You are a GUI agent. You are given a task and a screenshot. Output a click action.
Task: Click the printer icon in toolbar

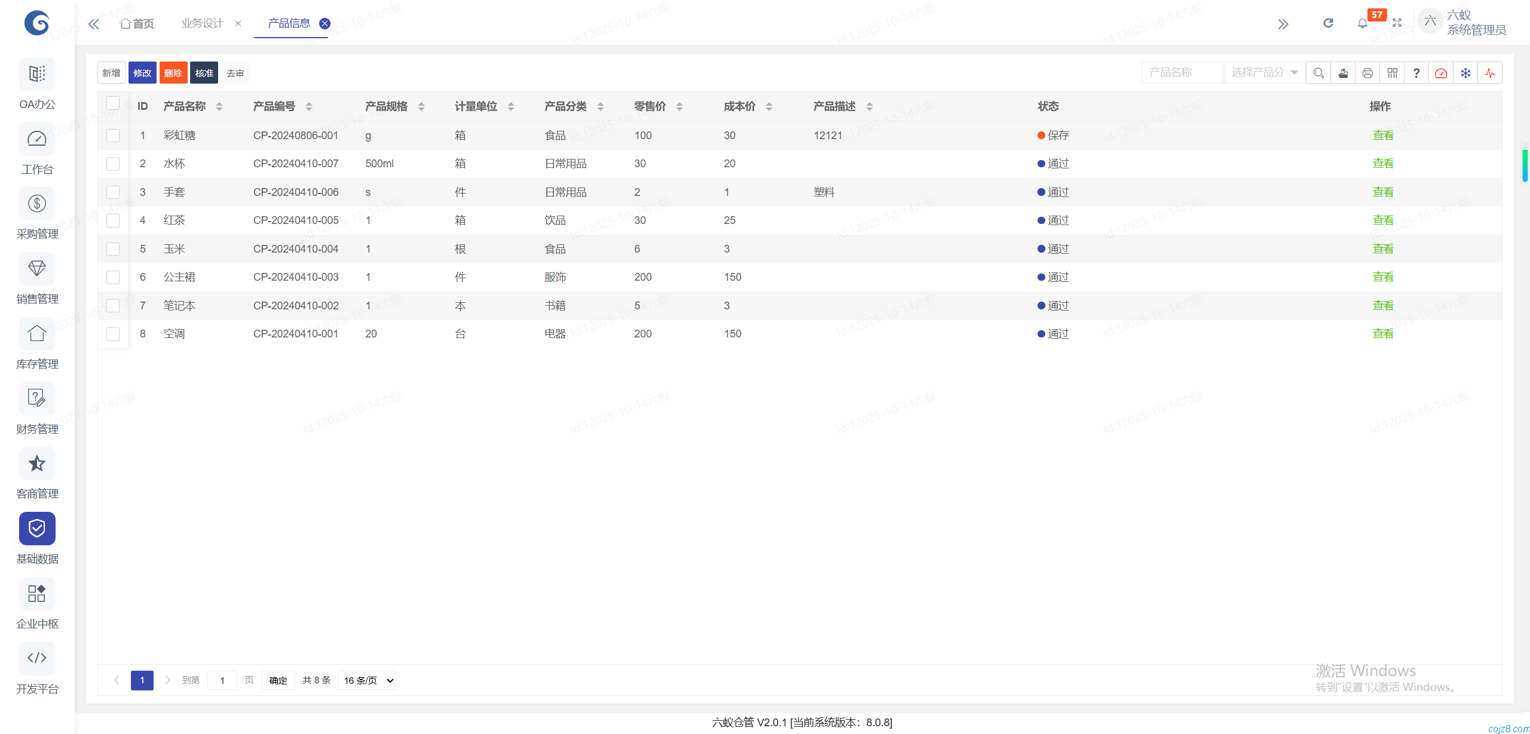point(1367,73)
